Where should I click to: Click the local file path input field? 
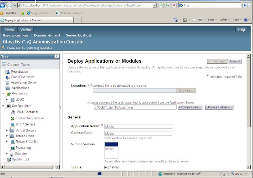pyautogui.click(x=135, y=107)
